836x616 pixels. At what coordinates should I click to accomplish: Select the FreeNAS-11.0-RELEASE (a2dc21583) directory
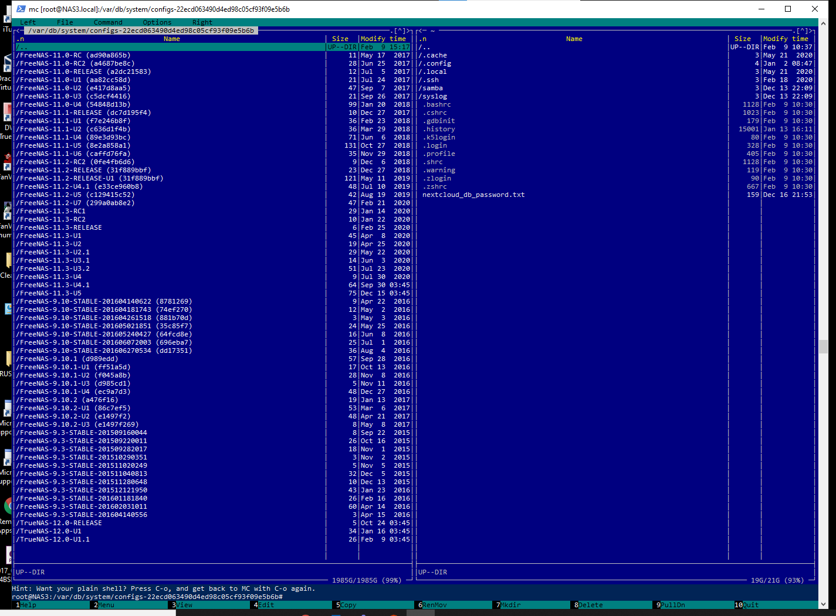pyautogui.click(x=213, y=72)
